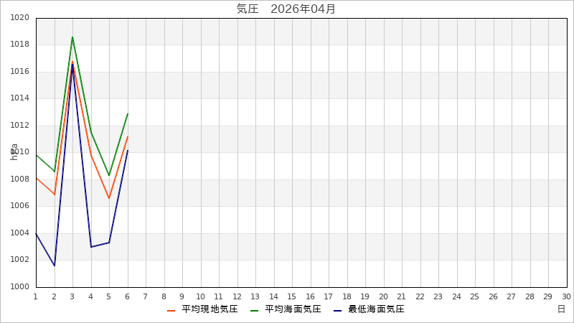This screenshot has width=574, height=323.
Task: Select day 22 on the x-axis
Action: (x=420, y=296)
